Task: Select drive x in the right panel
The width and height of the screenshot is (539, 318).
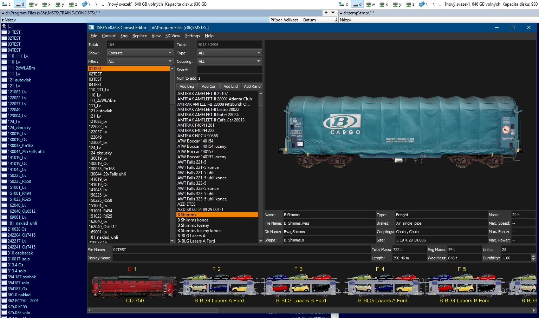Action: coord(384,4)
